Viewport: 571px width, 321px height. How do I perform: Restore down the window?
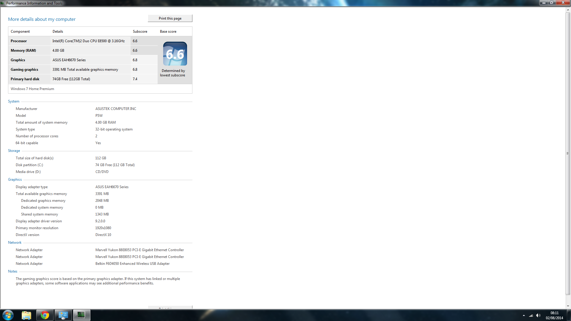(551, 3)
